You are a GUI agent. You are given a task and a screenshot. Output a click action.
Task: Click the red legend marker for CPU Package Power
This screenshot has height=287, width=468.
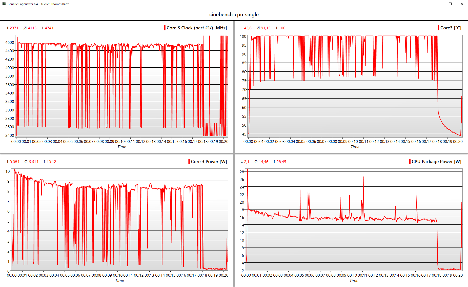click(x=410, y=161)
